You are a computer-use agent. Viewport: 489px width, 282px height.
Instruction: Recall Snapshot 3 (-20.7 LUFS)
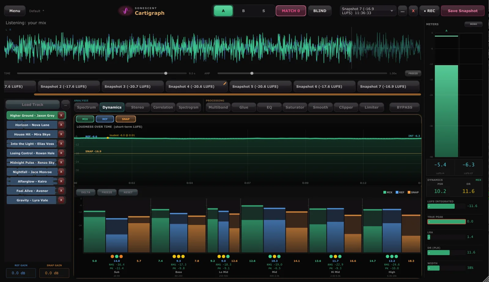[x=133, y=86]
